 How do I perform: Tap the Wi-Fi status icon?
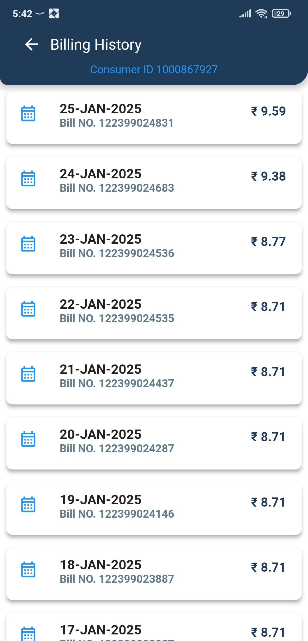coord(261,13)
